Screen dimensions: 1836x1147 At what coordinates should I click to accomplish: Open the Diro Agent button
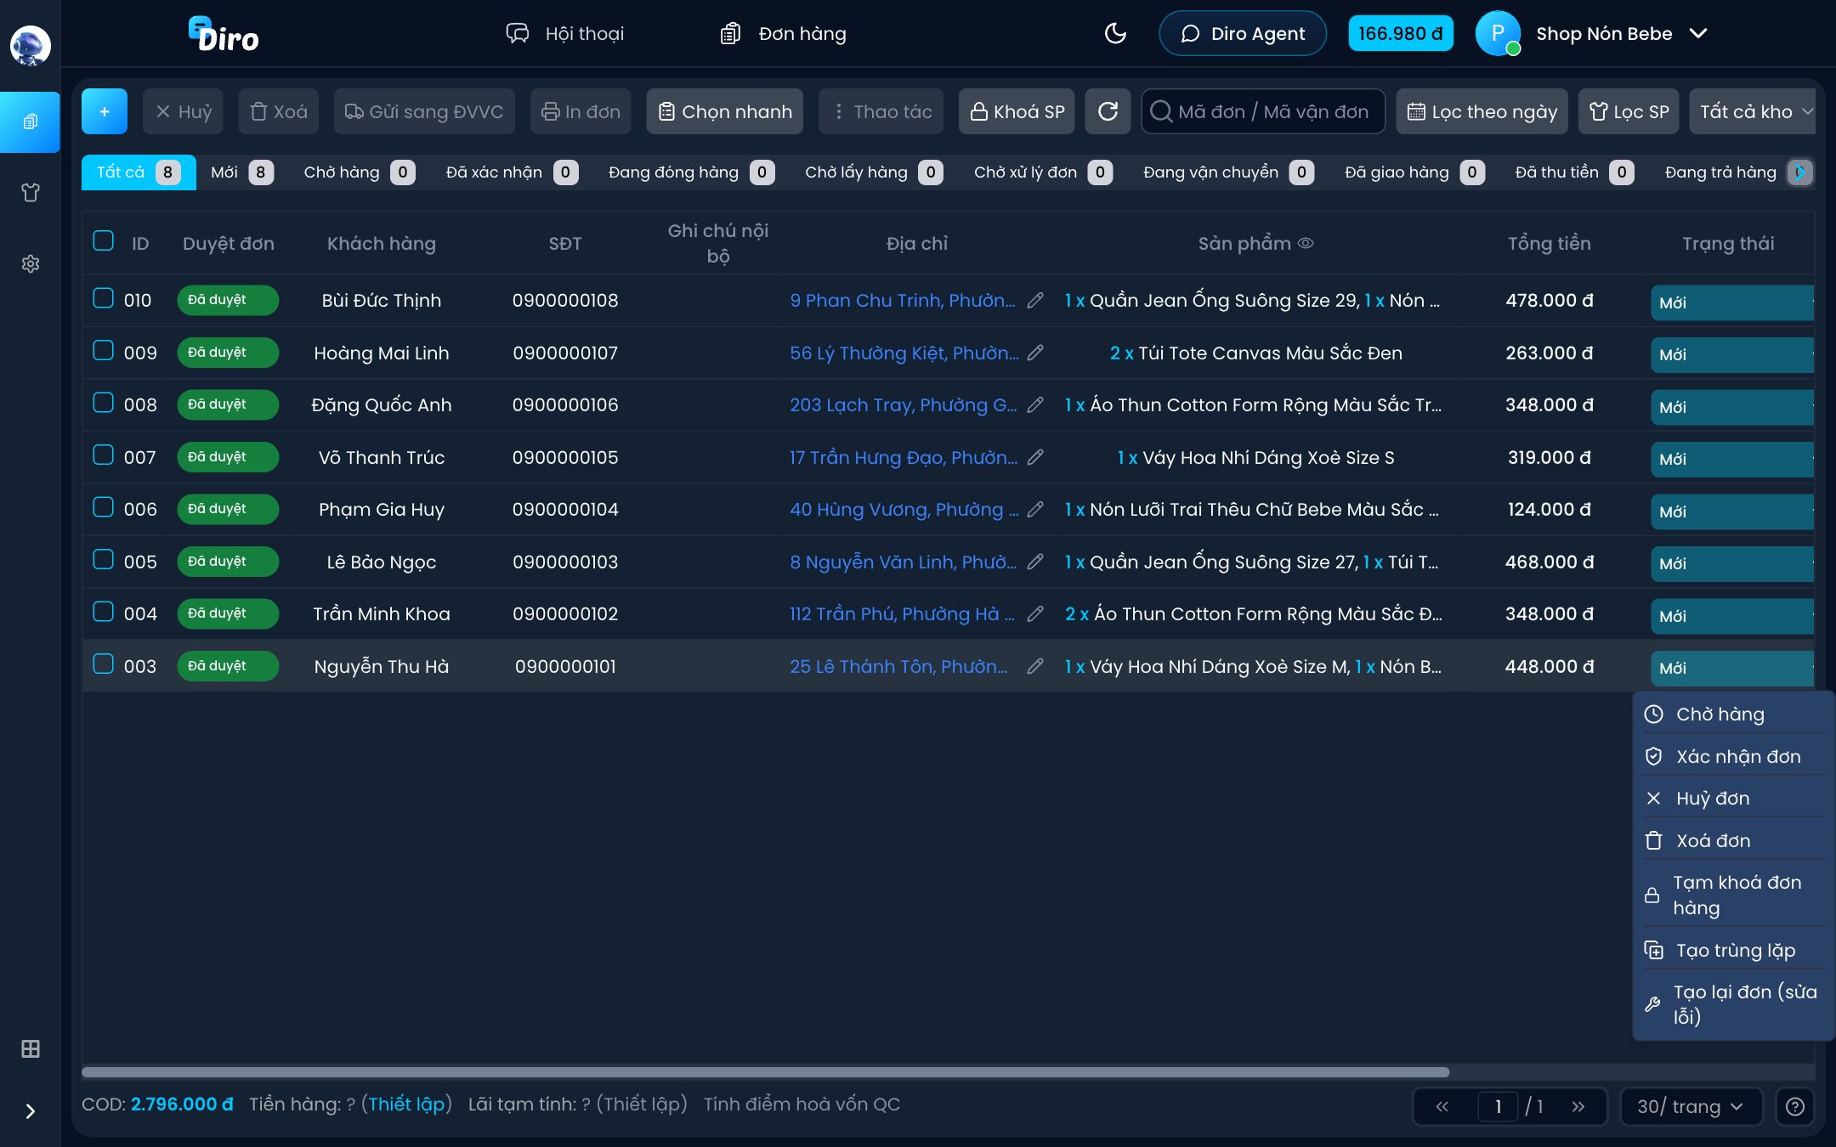(x=1243, y=33)
